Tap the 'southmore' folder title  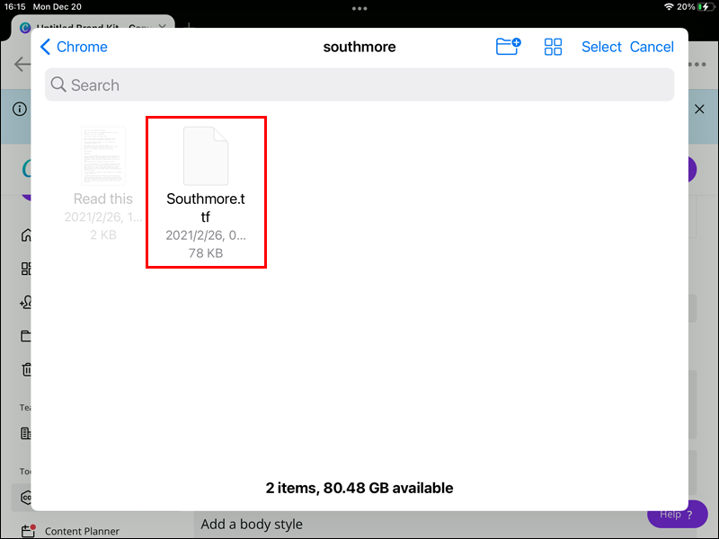click(359, 47)
